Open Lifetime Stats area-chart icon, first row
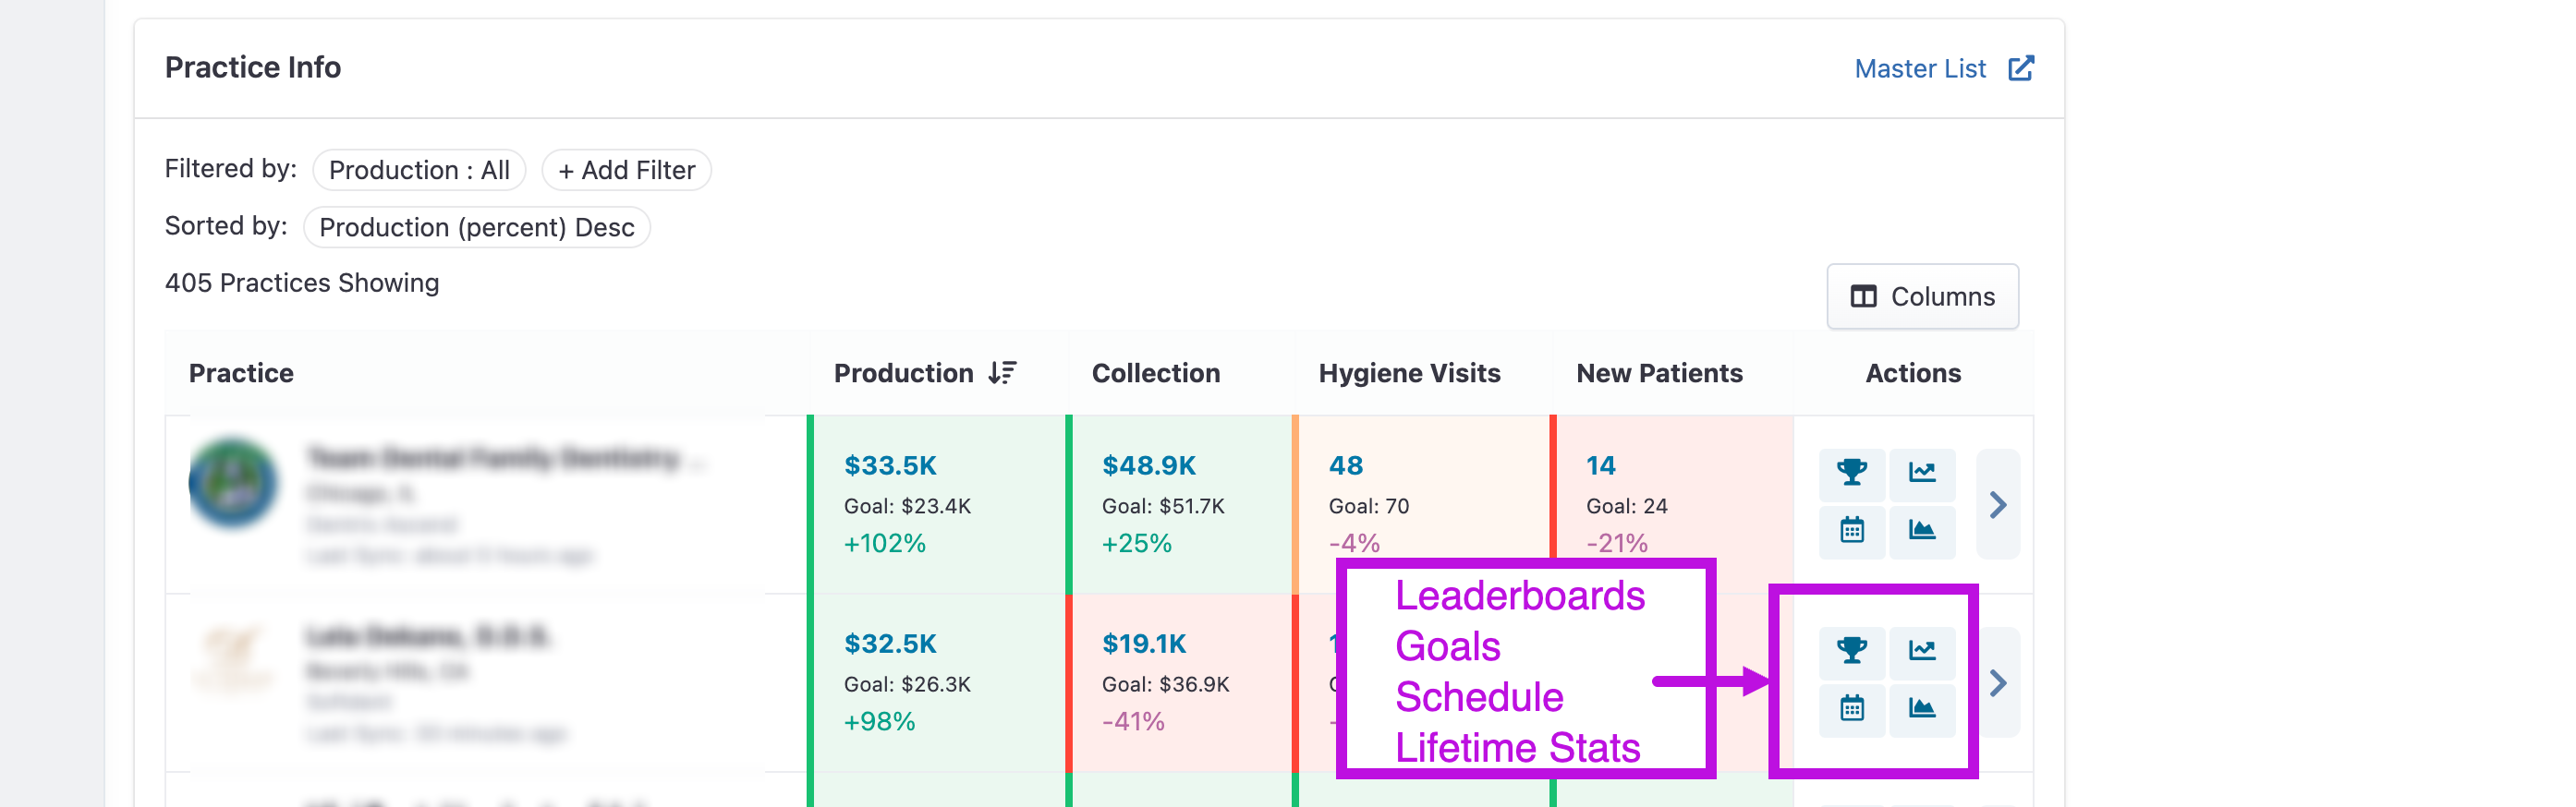 click(x=1922, y=530)
